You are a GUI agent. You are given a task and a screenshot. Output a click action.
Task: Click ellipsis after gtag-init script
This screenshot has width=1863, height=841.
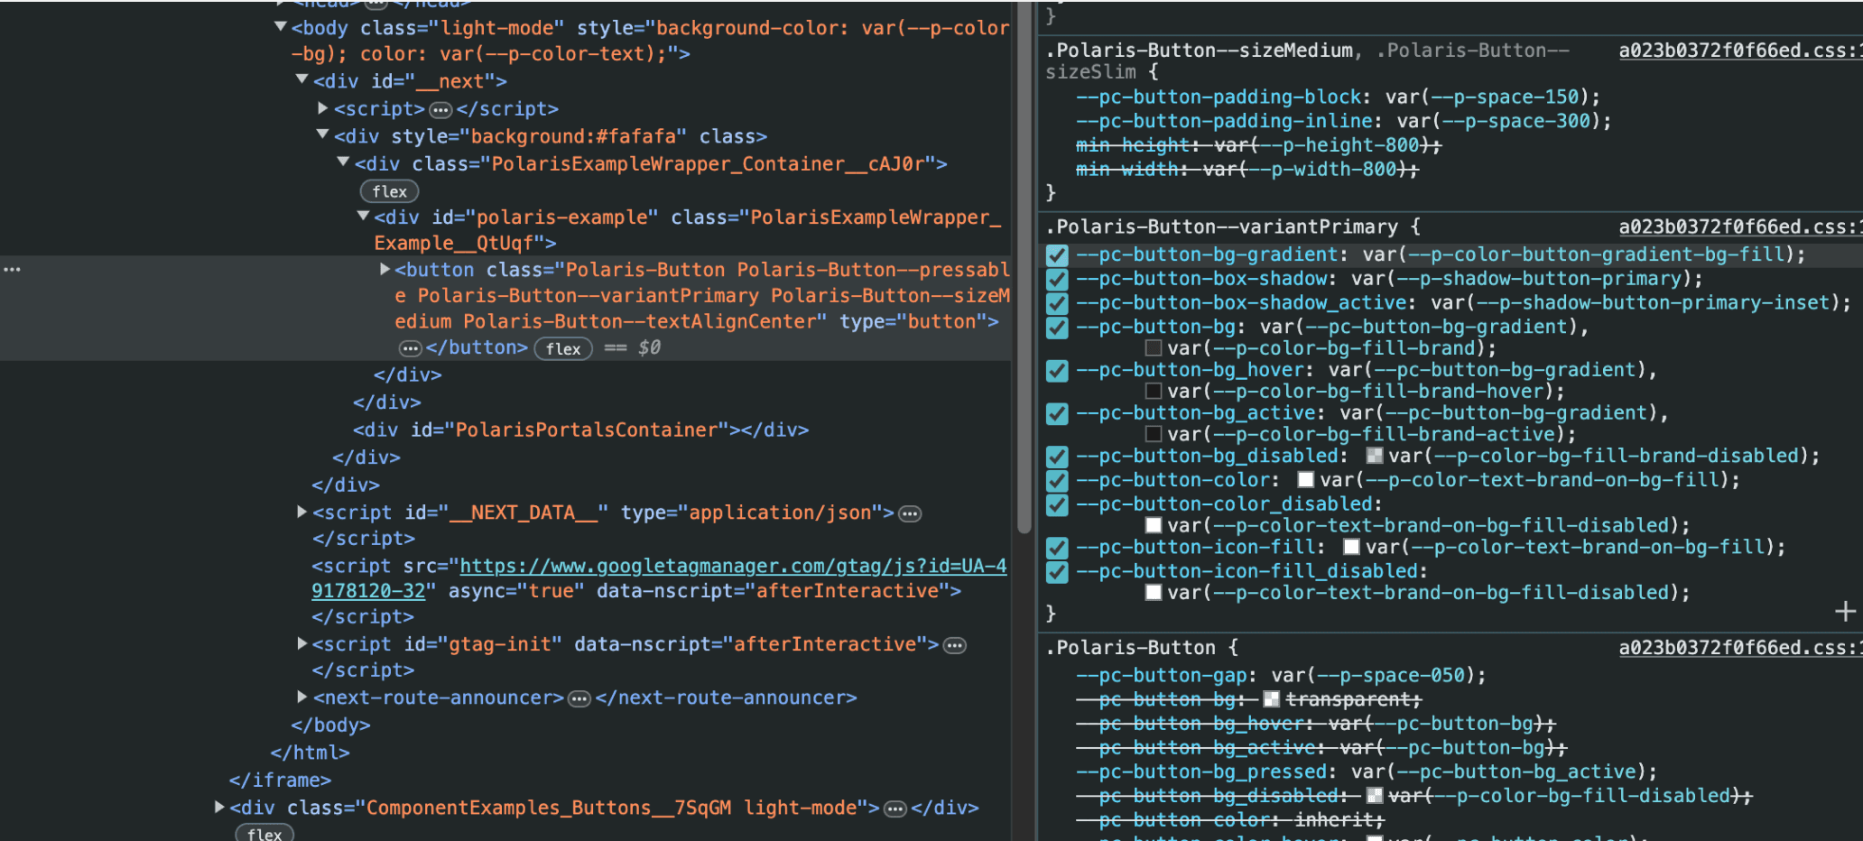coord(955,645)
